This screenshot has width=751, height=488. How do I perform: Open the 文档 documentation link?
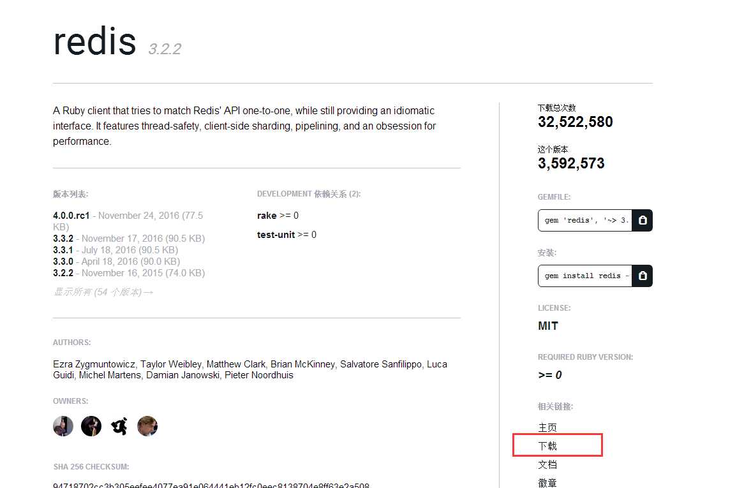(547, 464)
